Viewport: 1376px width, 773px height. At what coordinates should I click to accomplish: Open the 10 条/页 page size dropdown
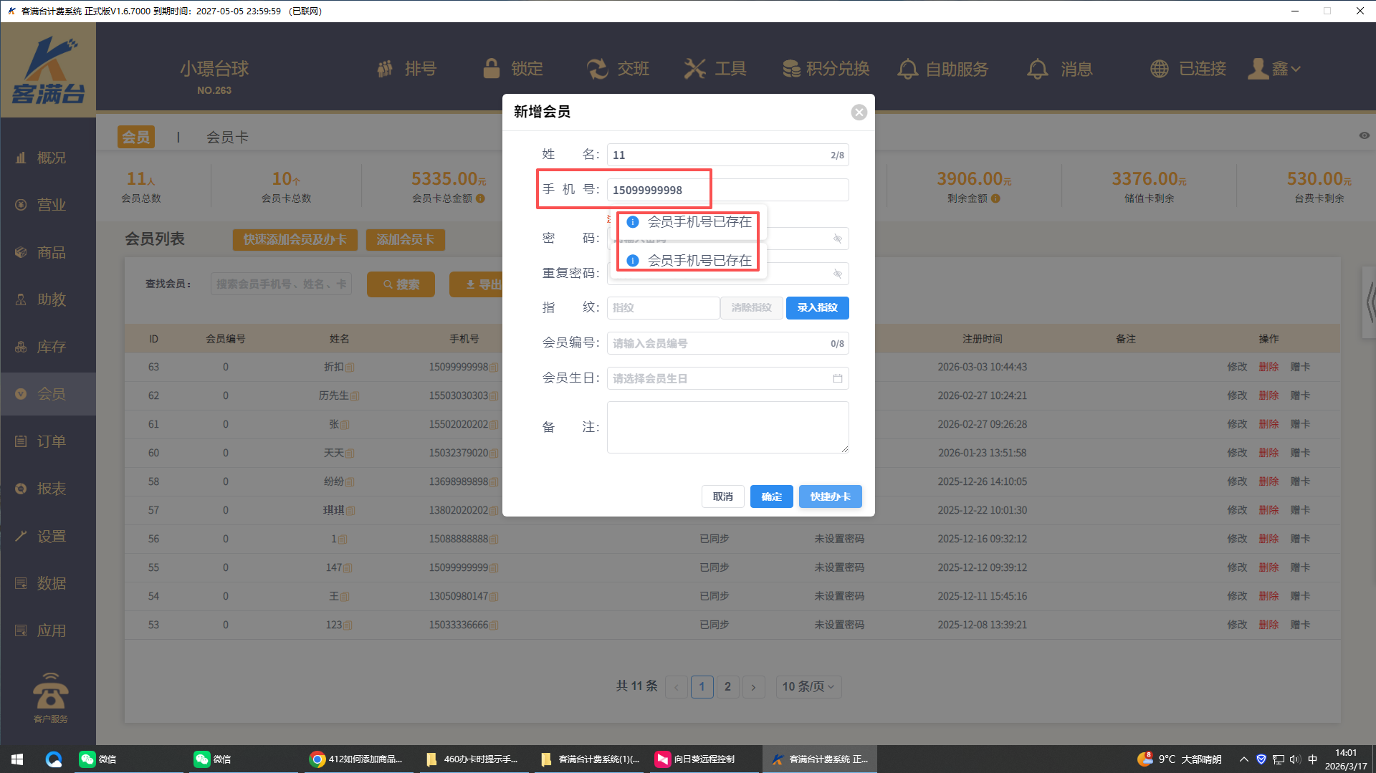pyautogui.click(x=808, y=686)
